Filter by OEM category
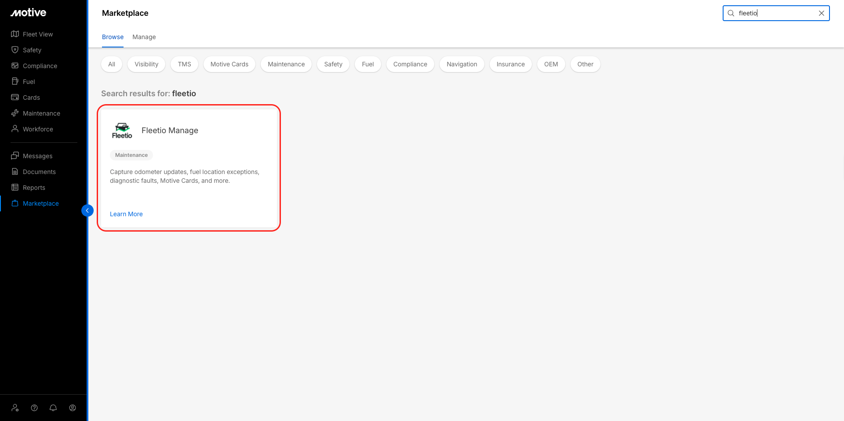844x421 pixels. 551,64
